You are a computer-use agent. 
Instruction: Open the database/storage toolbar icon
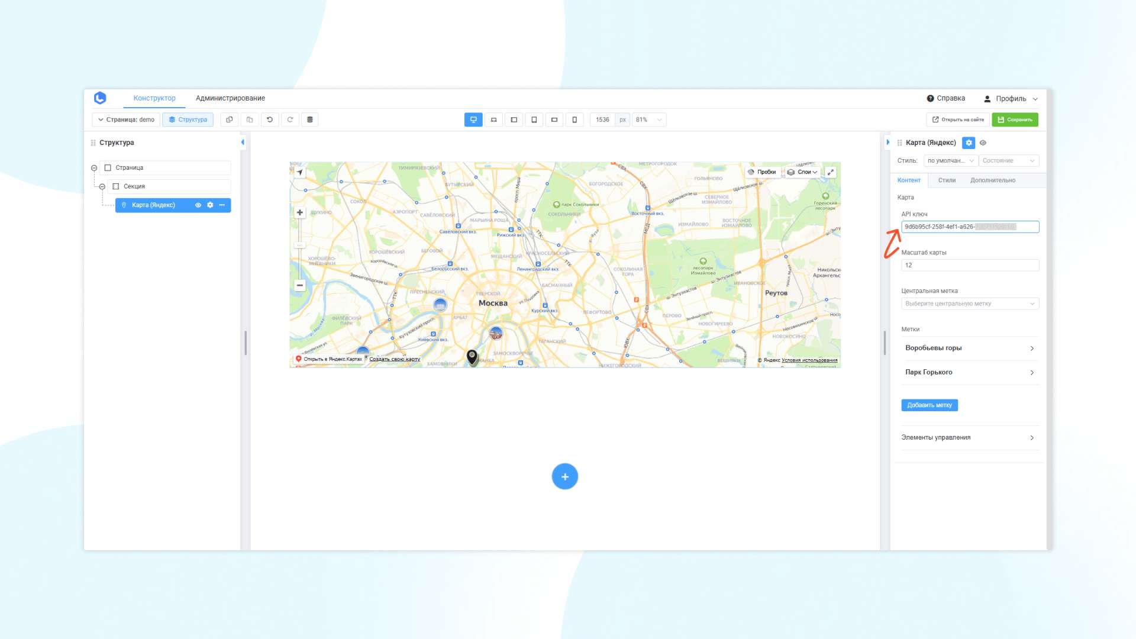[x=310, y=120]
